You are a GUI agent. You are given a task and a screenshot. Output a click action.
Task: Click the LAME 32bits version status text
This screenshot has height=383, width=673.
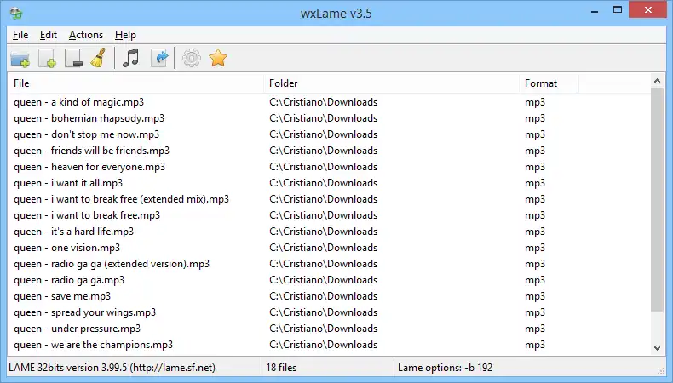(112, 368)
